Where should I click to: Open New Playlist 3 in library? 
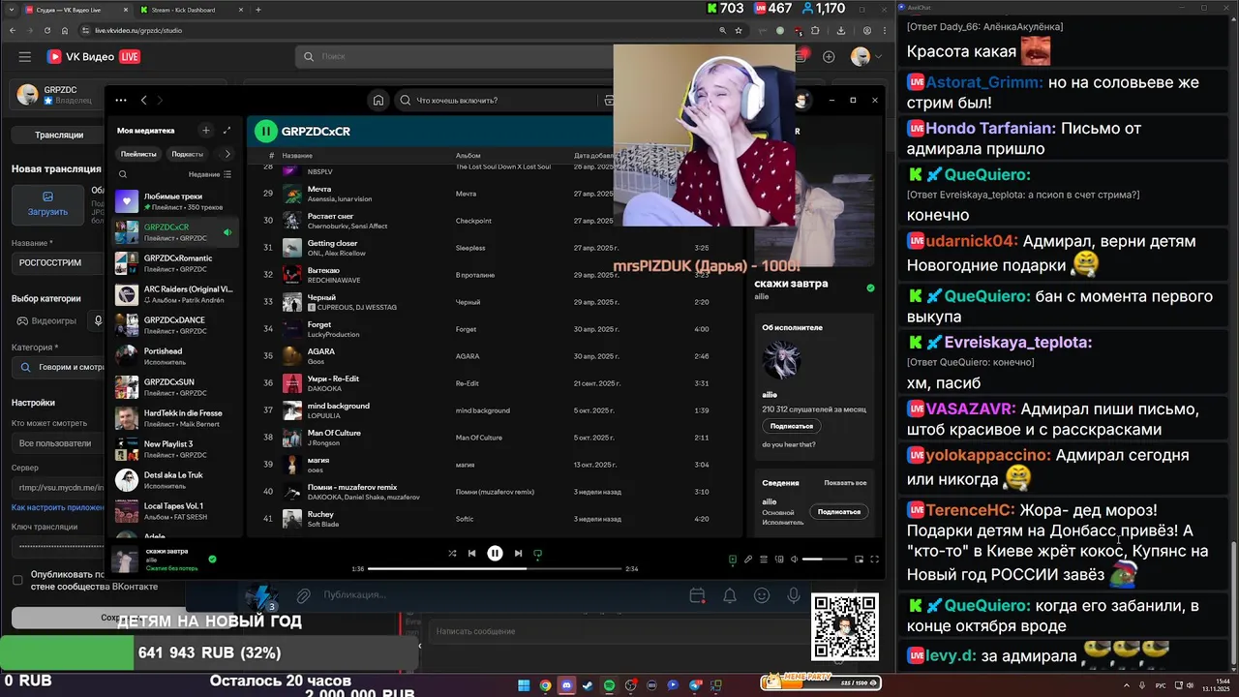pyautogui.click(x=174, y=449)
